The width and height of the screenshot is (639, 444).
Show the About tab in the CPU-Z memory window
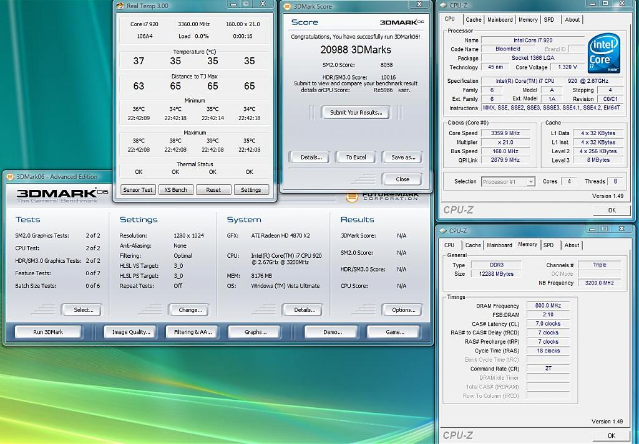click(x=572, y=245)
